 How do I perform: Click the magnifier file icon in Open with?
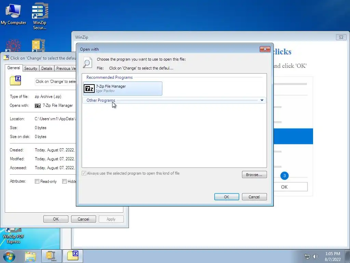pyautogui.click(x=87, y=62)
